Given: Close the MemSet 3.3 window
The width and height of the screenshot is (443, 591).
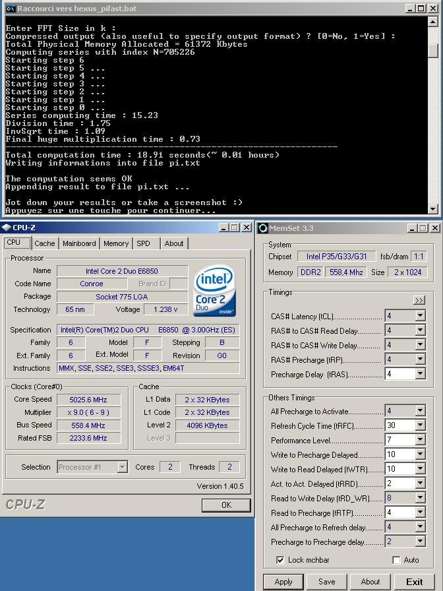Looking at the screenshot, I should tap(434, 228).
